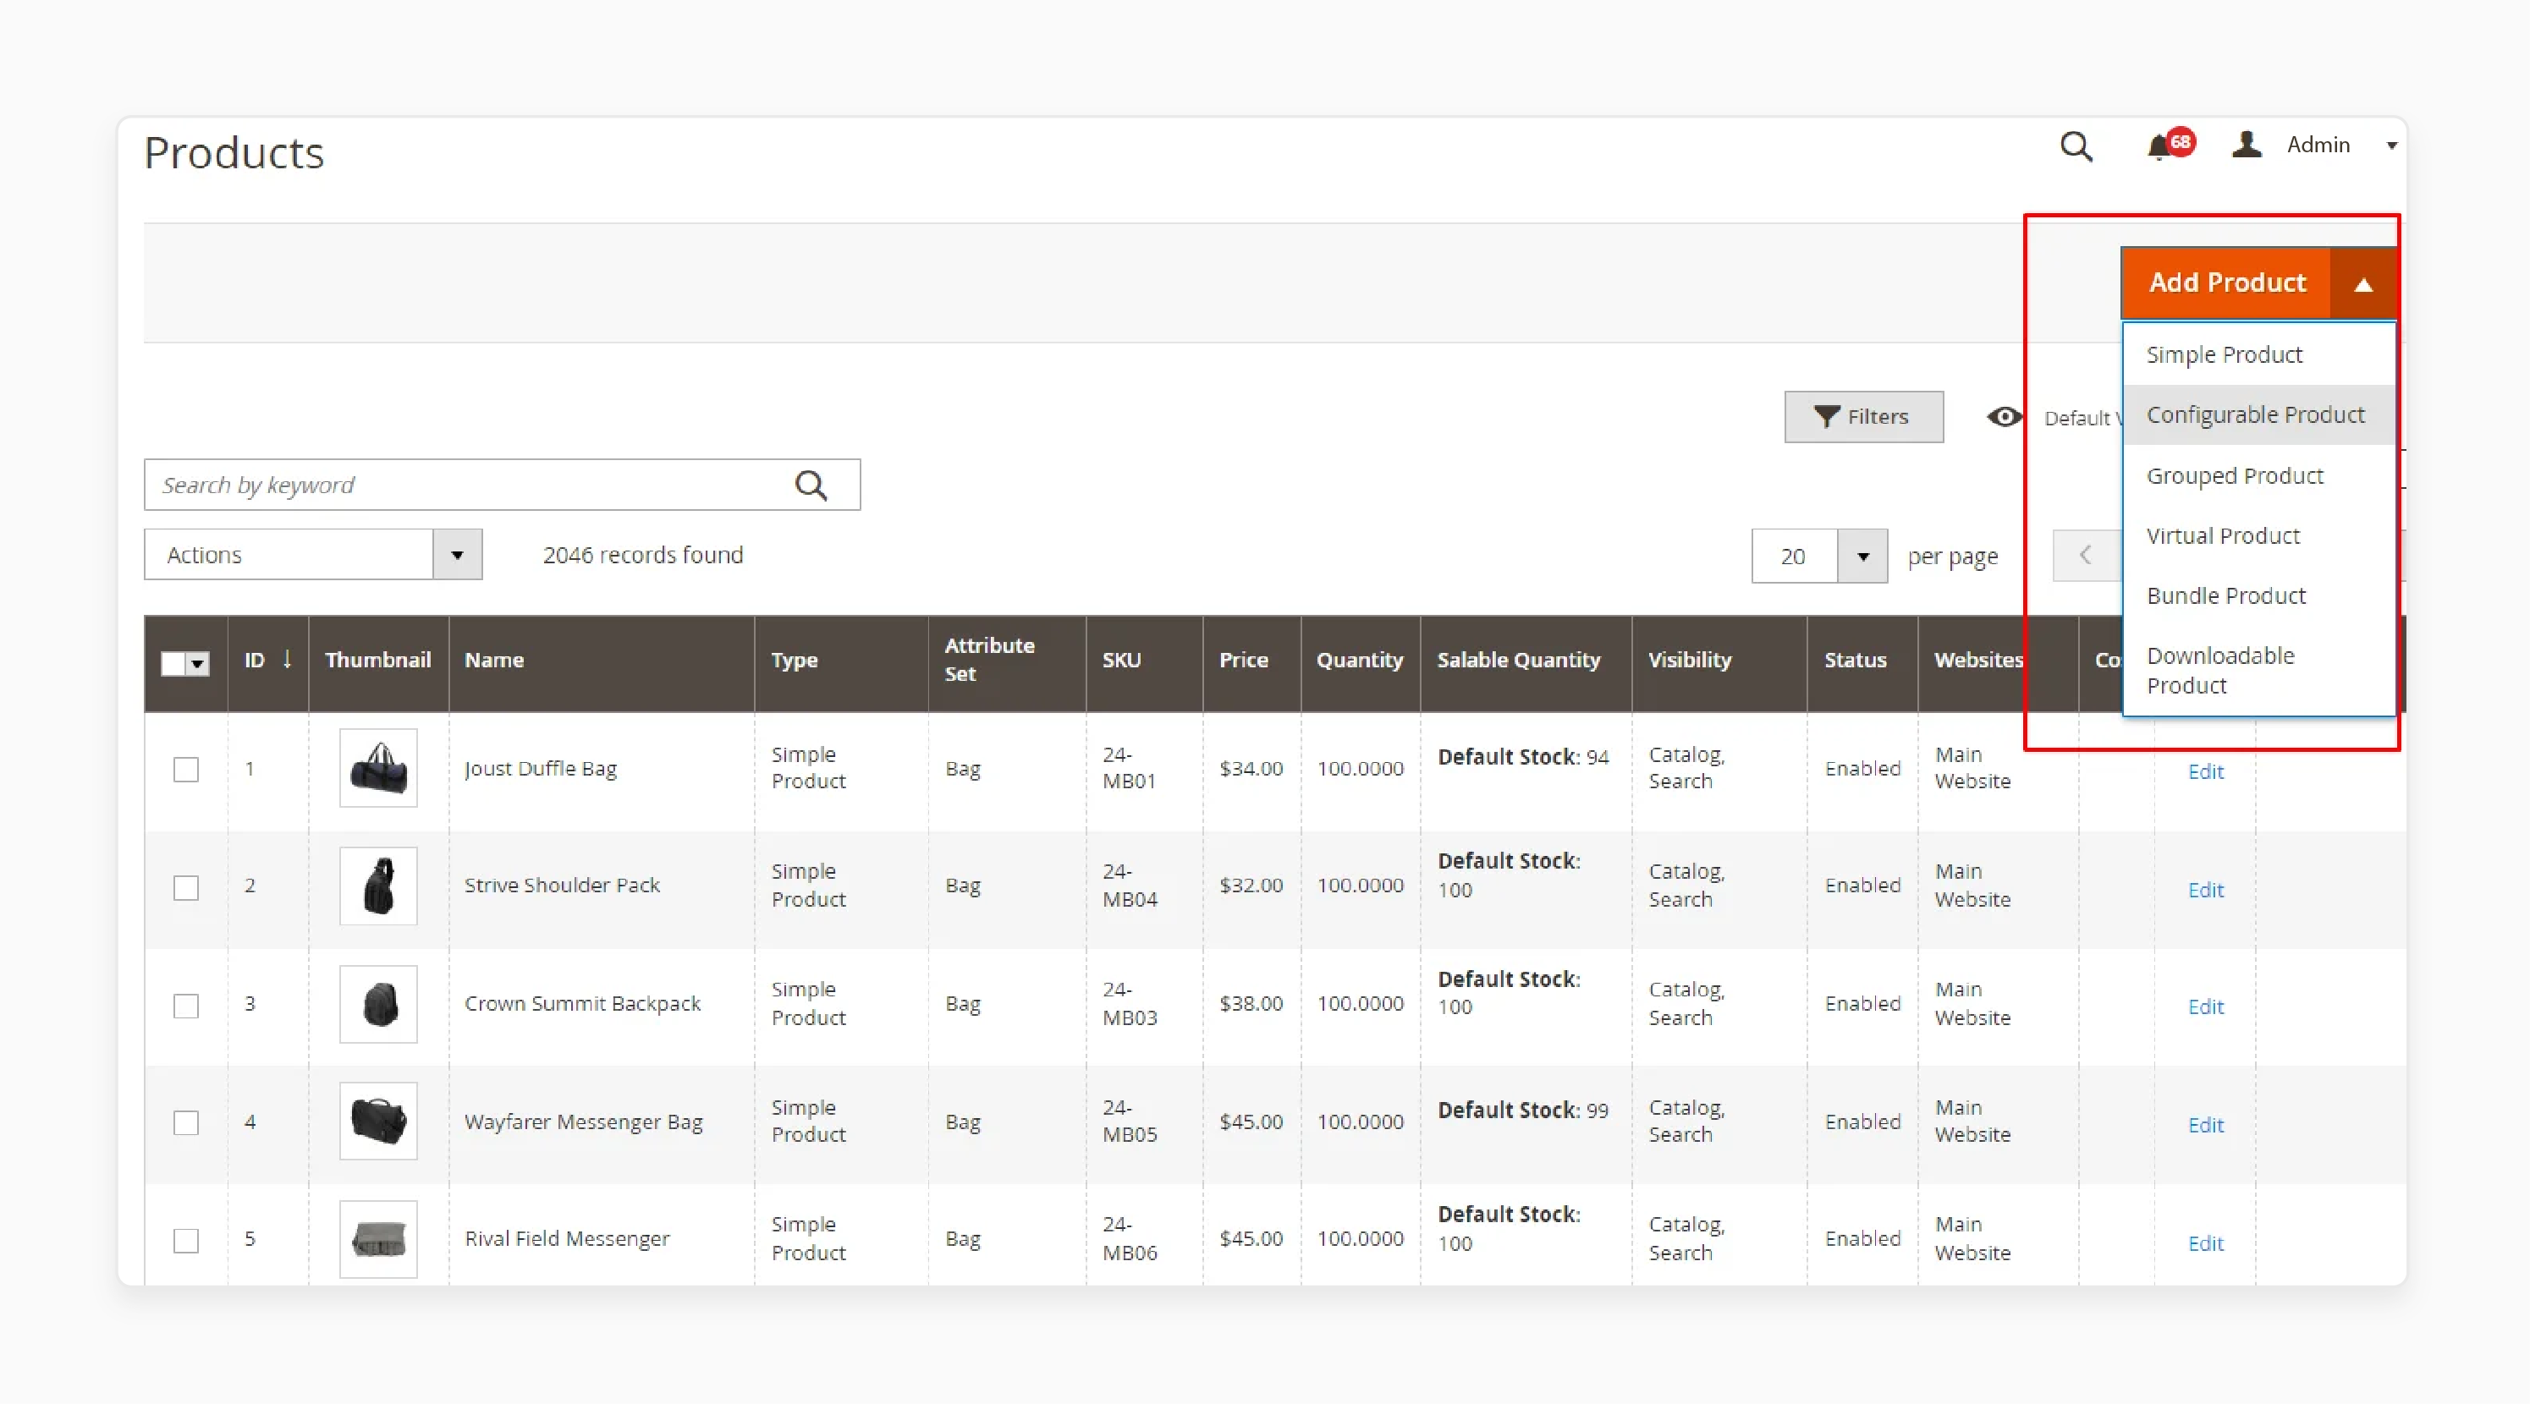The image size is (2530, 1404).
Task: Go to the previous page arrow
Action: 2085,555
